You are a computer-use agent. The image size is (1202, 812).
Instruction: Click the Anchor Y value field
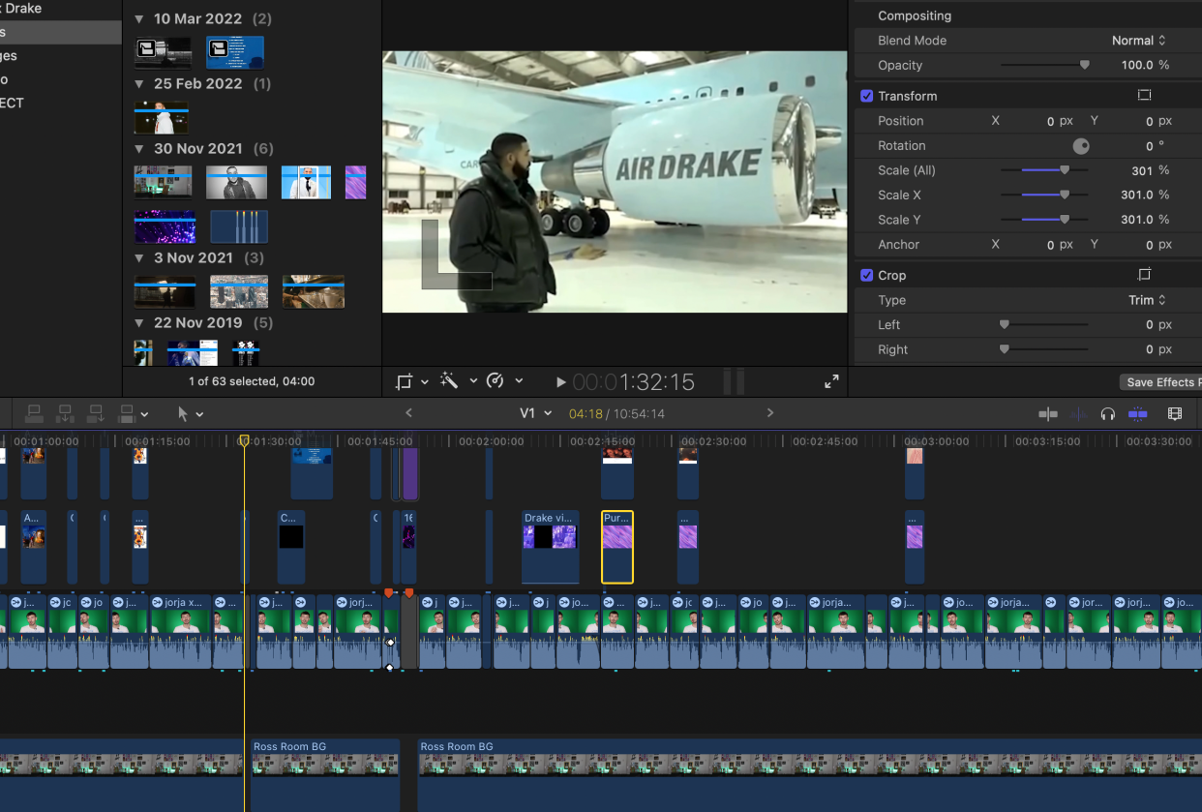pyautogui.click(x=1148, y=245)
